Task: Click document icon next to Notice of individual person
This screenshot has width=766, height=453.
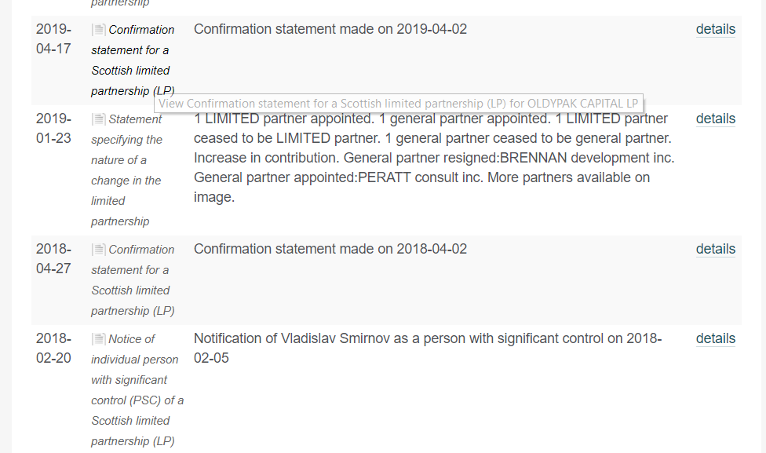Action: coord(99,339)
